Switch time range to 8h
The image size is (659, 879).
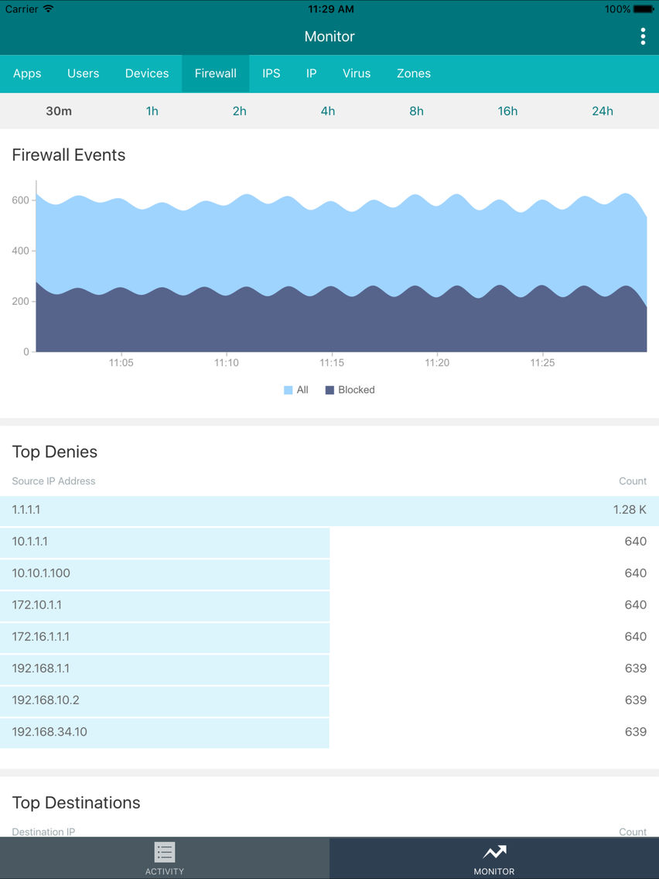point(416,111)
